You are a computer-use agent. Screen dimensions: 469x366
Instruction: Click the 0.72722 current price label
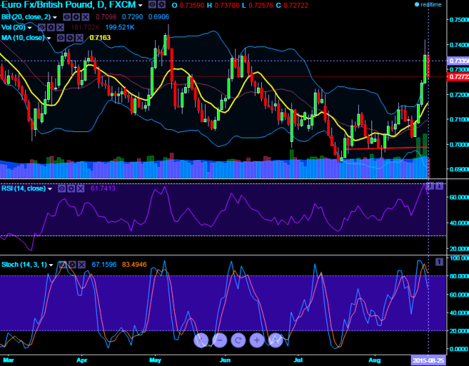click(x=458, y=77)
